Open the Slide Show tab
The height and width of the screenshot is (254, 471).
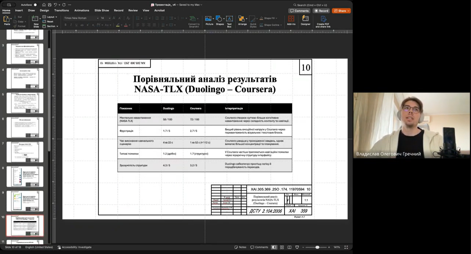coord(102,10)
